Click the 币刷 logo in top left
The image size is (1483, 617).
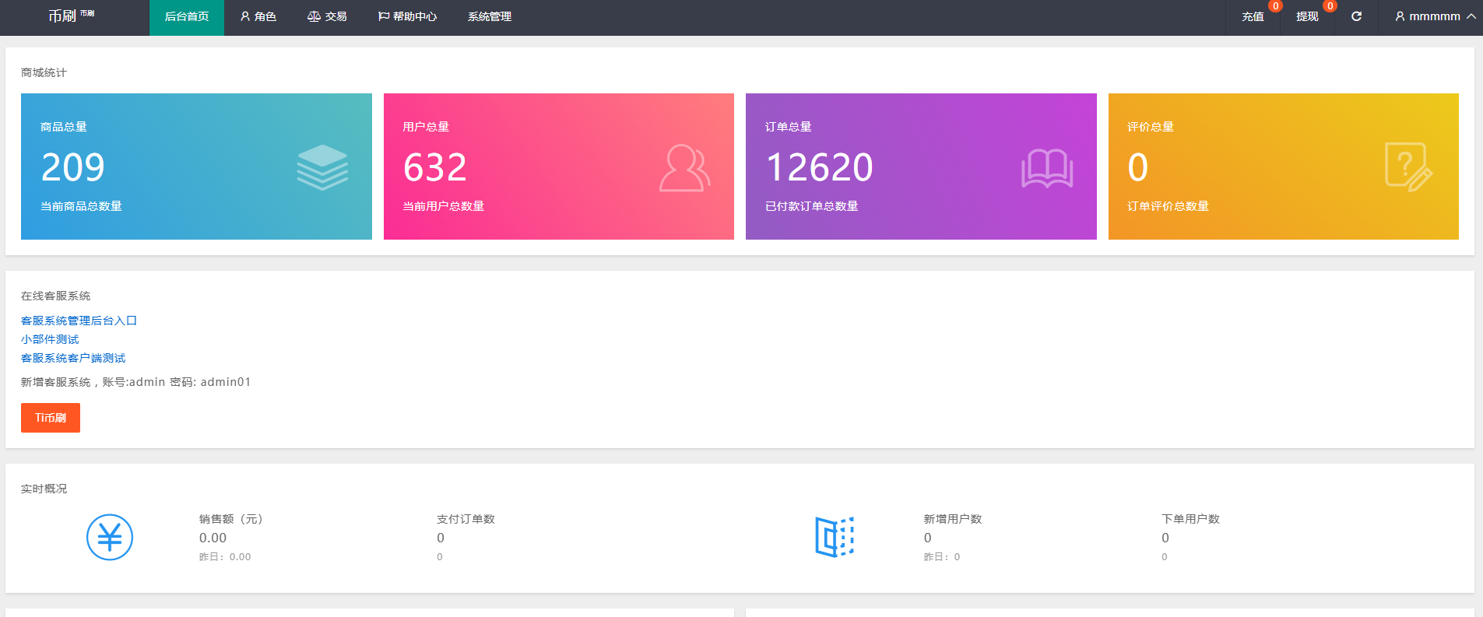pyautogui.click(x=63, y=16)
